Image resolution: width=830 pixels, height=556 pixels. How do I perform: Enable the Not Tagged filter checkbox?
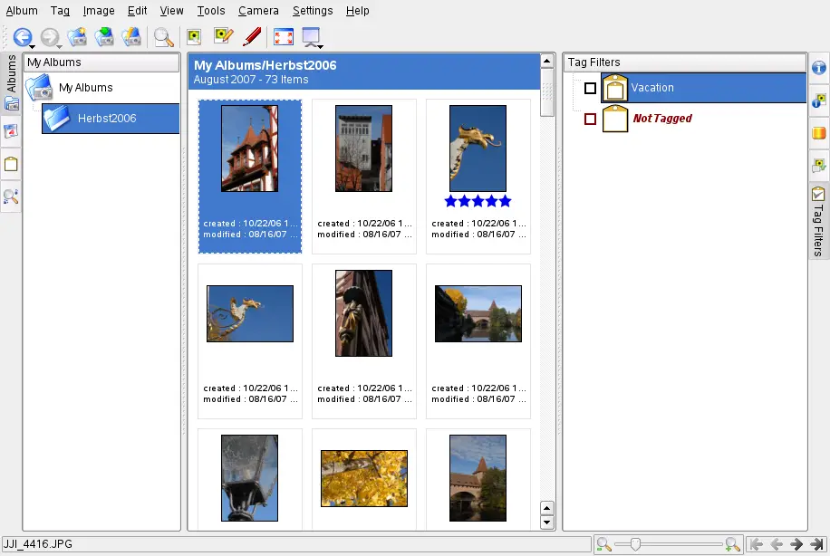coord(591,119)
